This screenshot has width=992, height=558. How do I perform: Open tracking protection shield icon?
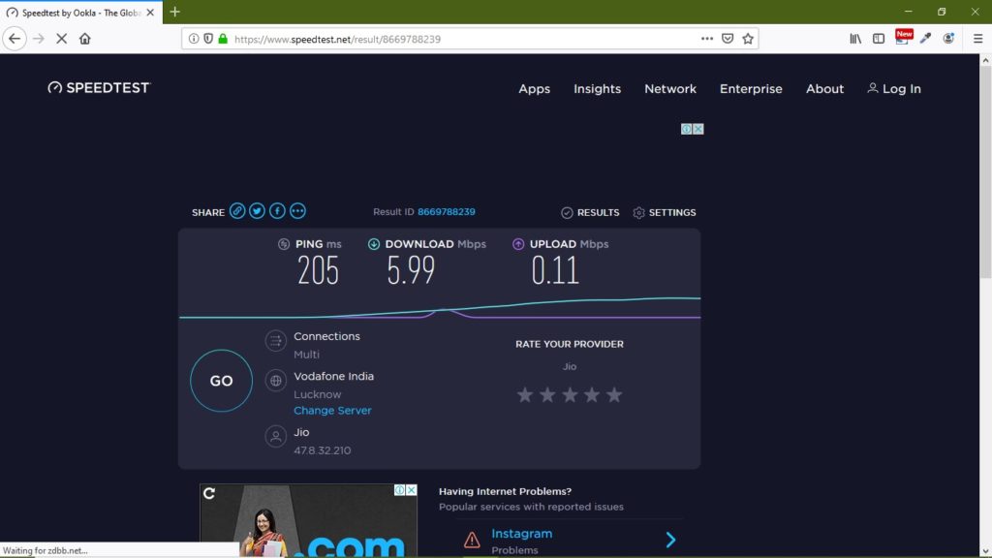tap(208, 39)
